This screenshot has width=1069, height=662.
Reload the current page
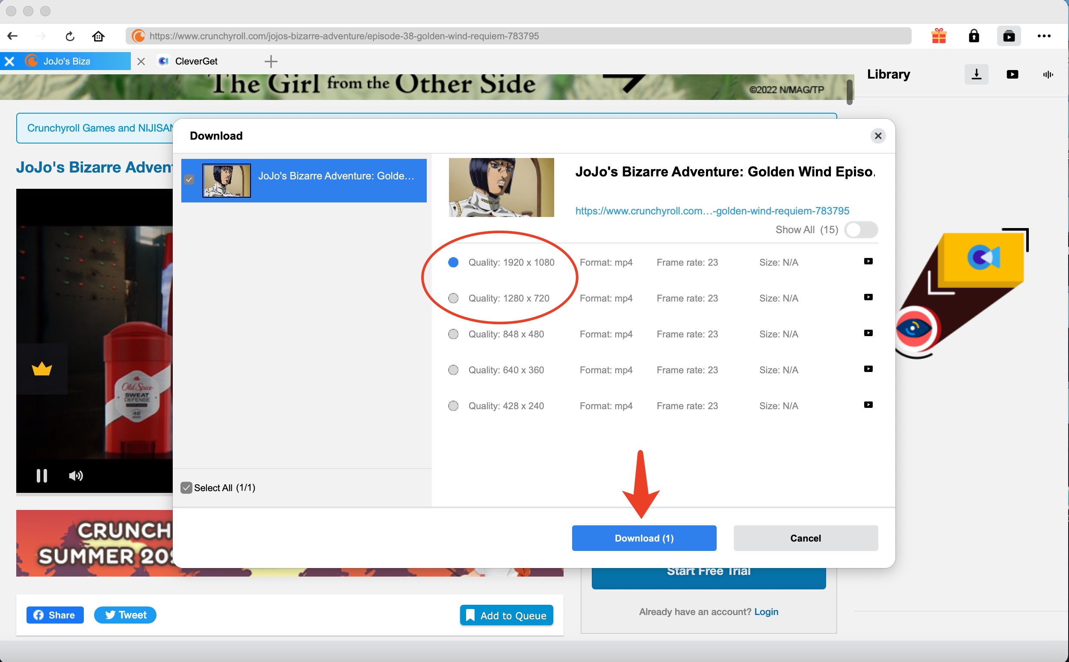[70, 36]
